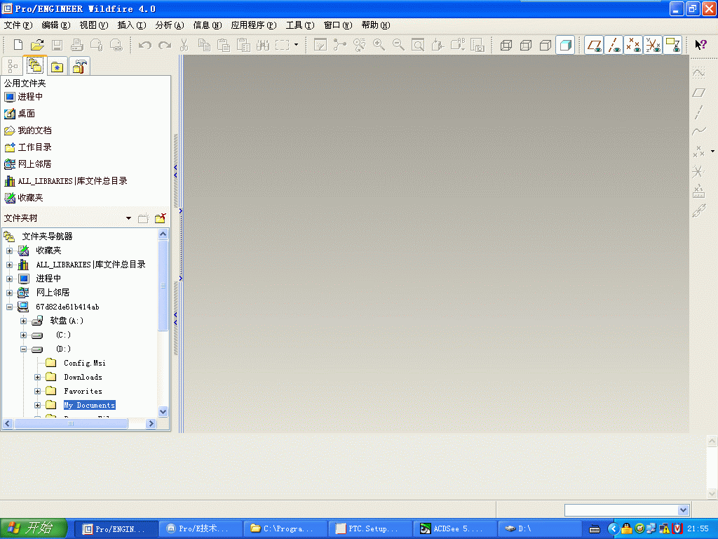Click the Copy toolbar icon
Screen dimensions: 718x539
tap(204, 44)
